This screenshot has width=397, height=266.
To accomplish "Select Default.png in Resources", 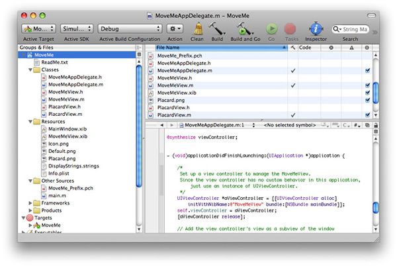I will click(62, 151).
